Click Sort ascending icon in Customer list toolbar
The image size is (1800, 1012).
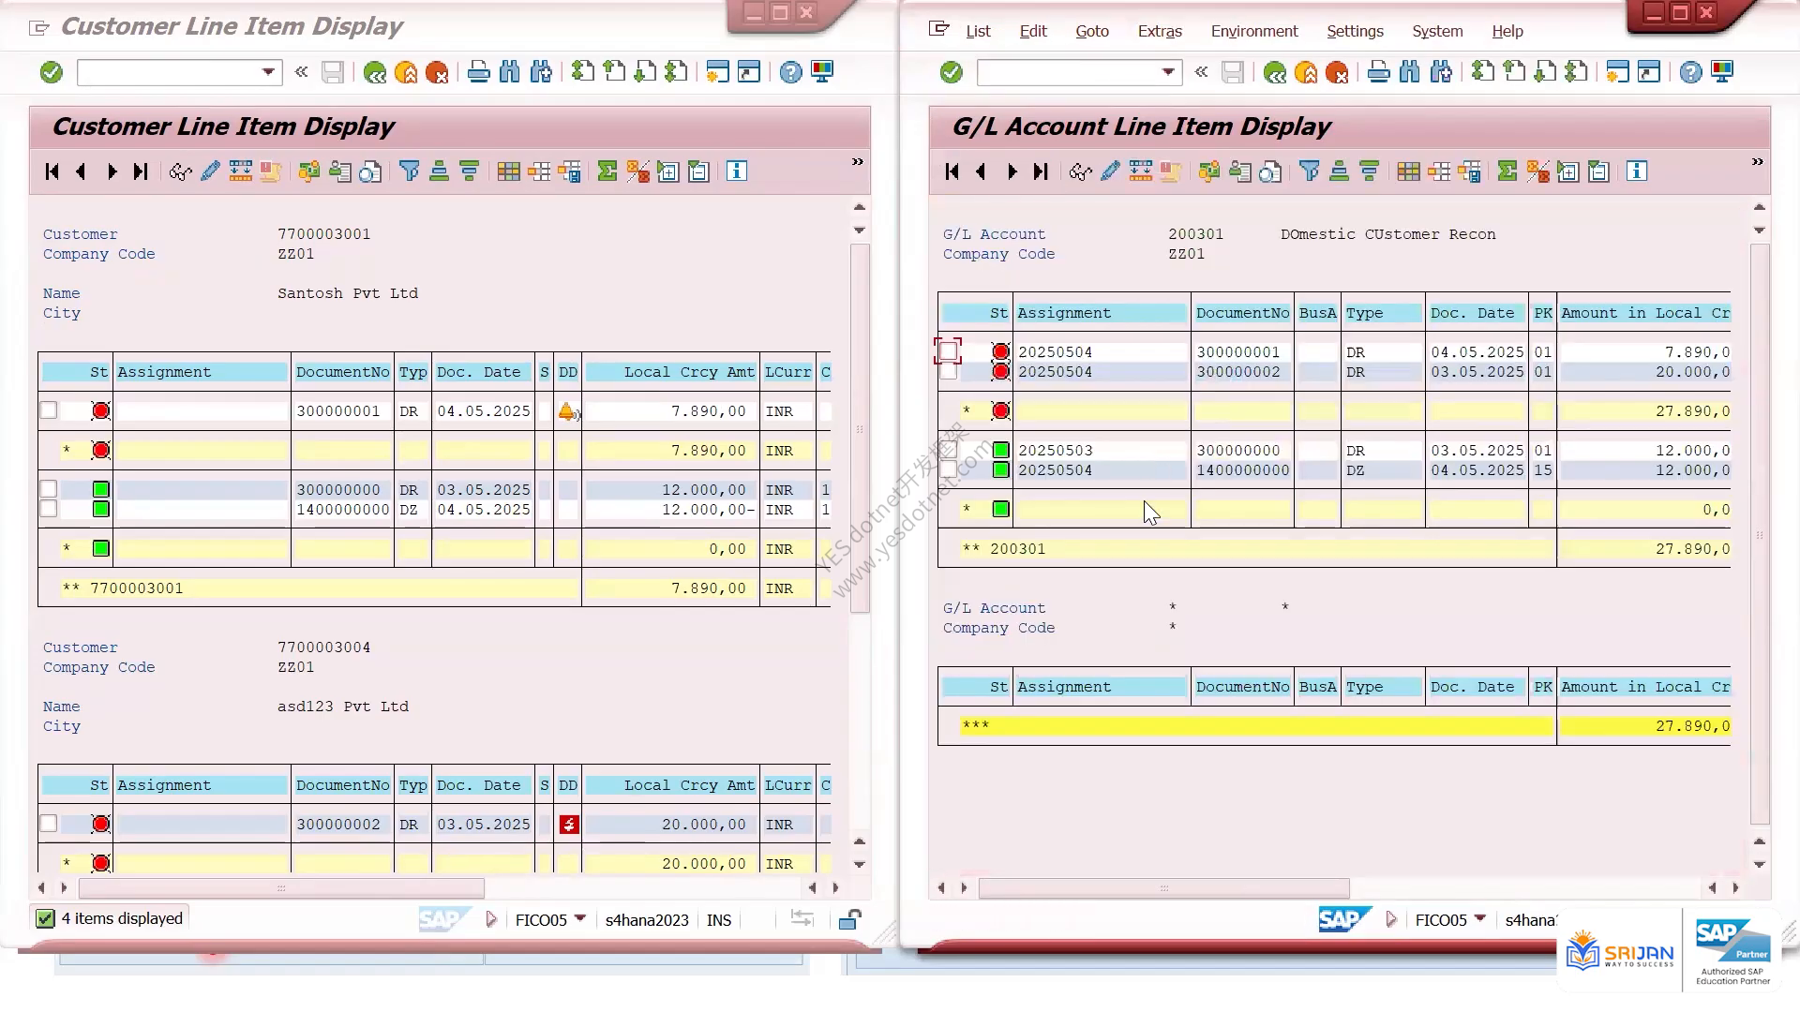439,171
